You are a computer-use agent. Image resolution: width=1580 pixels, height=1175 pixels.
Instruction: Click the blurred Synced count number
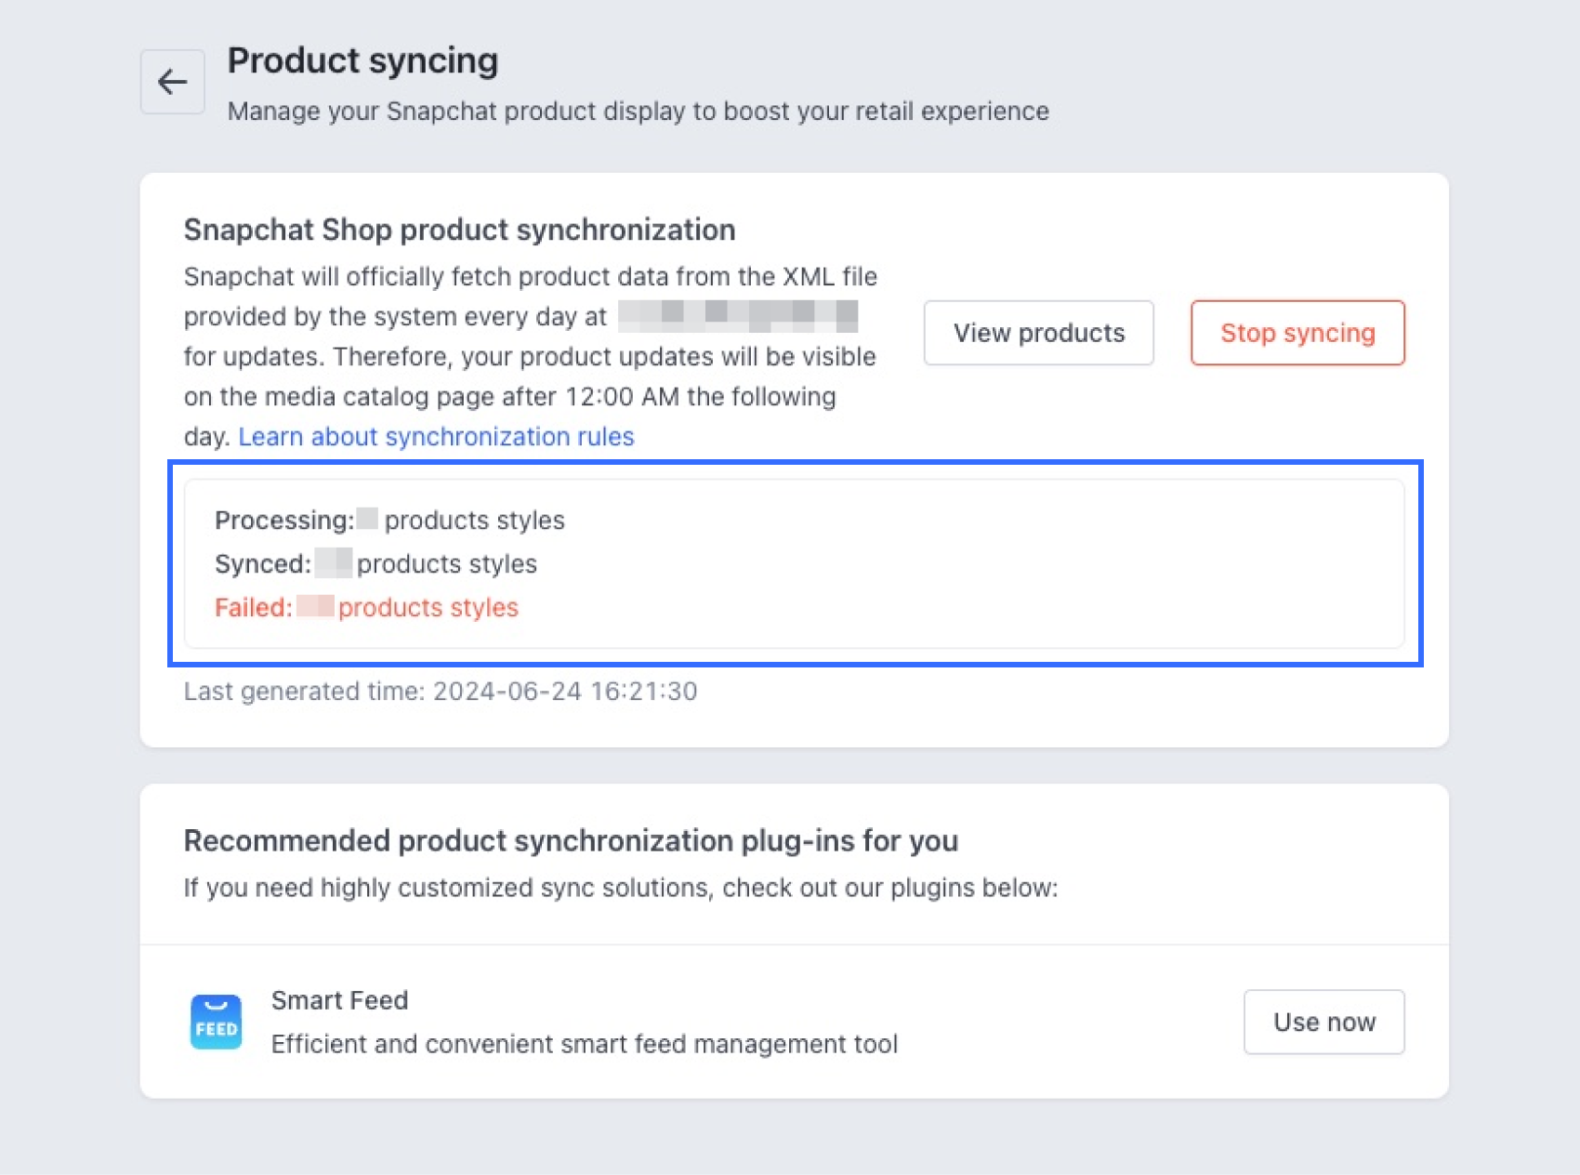[333, 563]
